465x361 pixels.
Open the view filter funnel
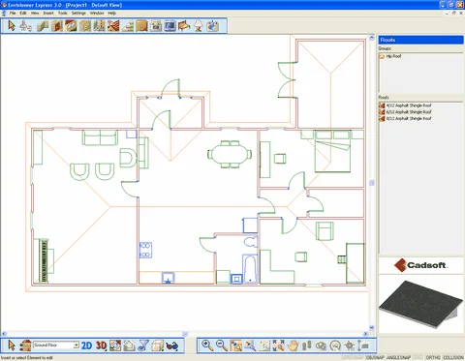[x=143, y=346]
